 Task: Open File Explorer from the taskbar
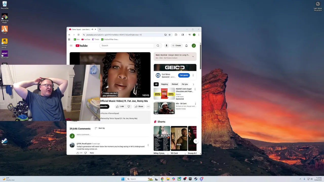pyautogui.click(x=168, y=179)
